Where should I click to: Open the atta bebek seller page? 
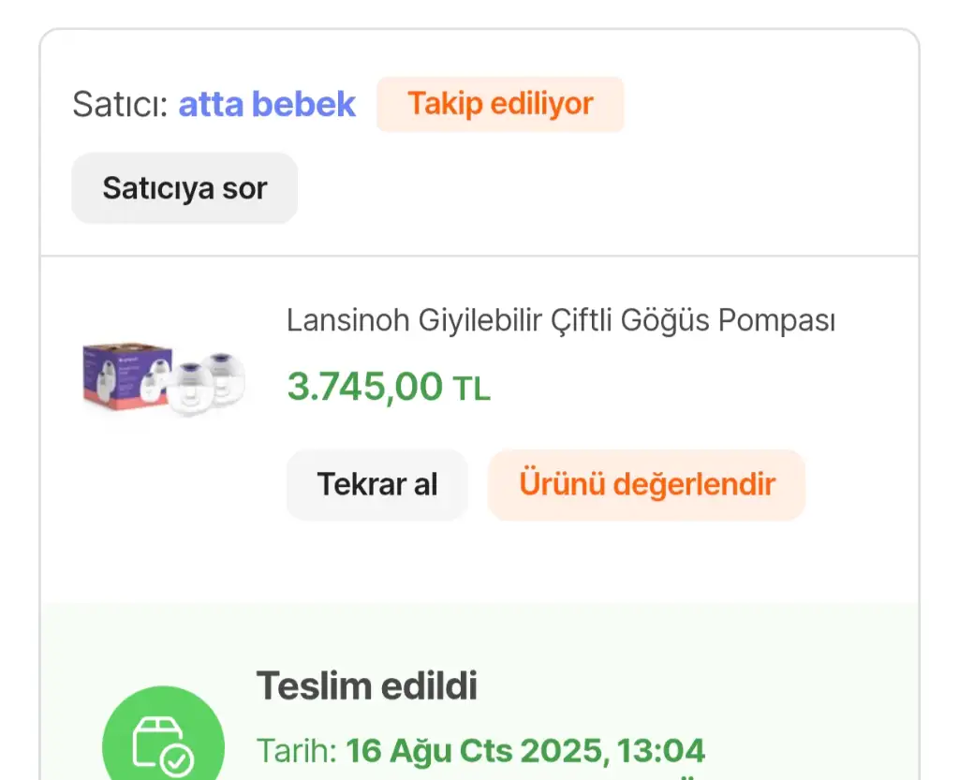point(267,104)
